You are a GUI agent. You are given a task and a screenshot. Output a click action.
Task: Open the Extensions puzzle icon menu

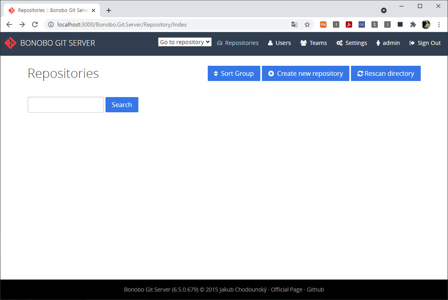click(x=413, y=24)
